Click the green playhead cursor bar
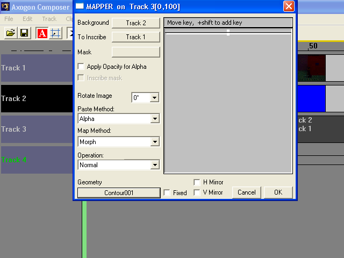The width and height of the screenshot is (344, 258). [84, 230]
